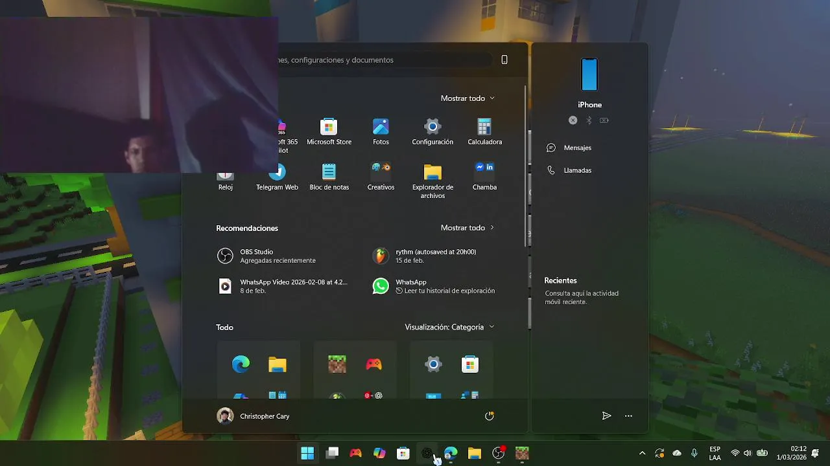
Task: Open Task View from the taskbar
Action: (332, 453)
